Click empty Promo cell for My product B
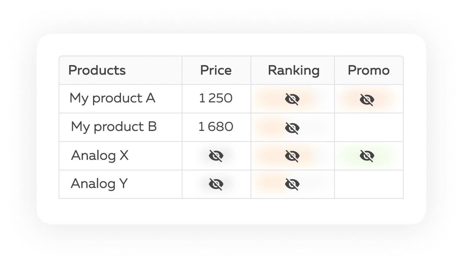 (x=368, y=127)
